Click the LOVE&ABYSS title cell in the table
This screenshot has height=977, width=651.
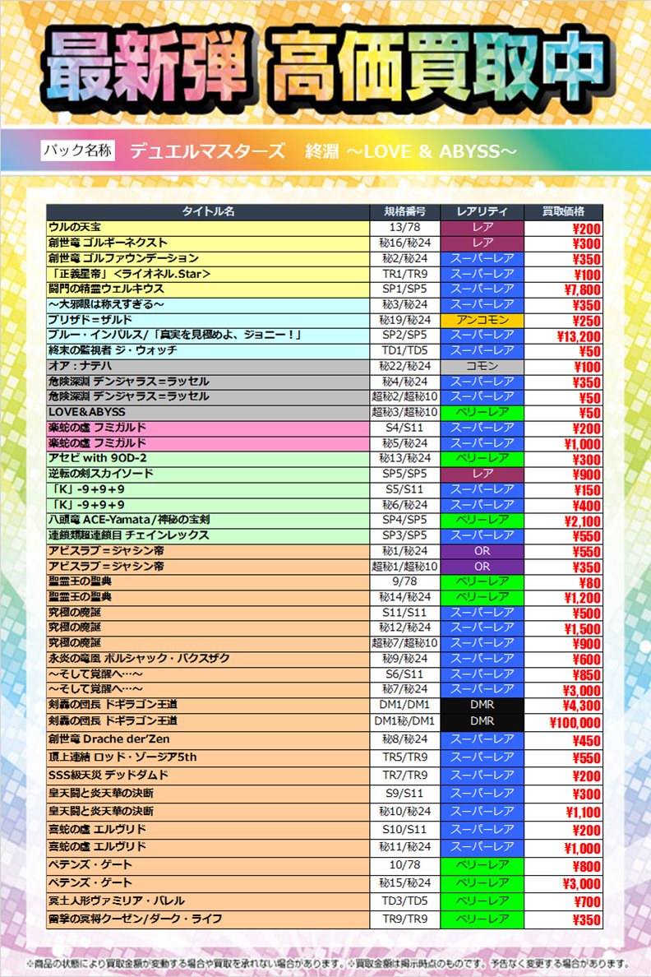click(208, 413)
